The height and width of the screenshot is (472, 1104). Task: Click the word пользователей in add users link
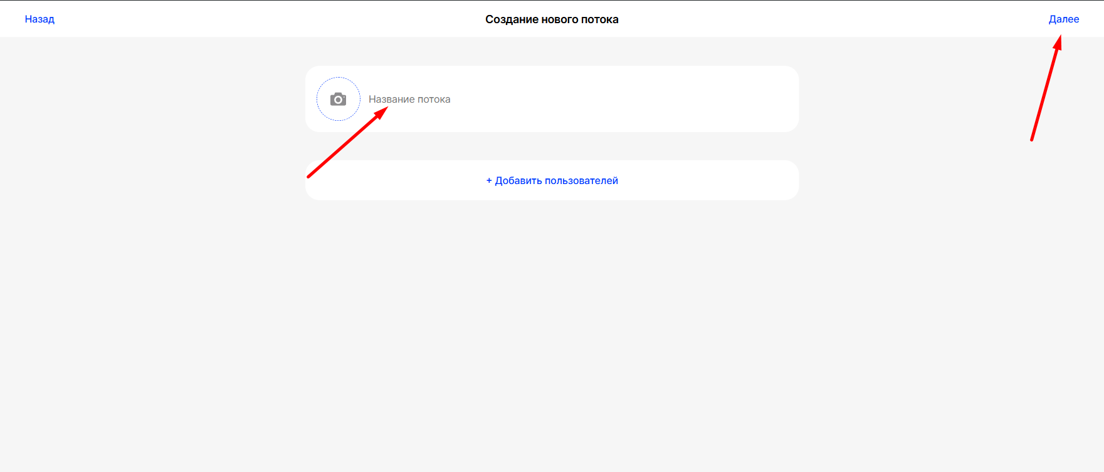point(581,181)
